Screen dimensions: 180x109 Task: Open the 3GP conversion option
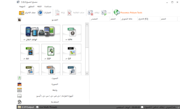[51, 52]
